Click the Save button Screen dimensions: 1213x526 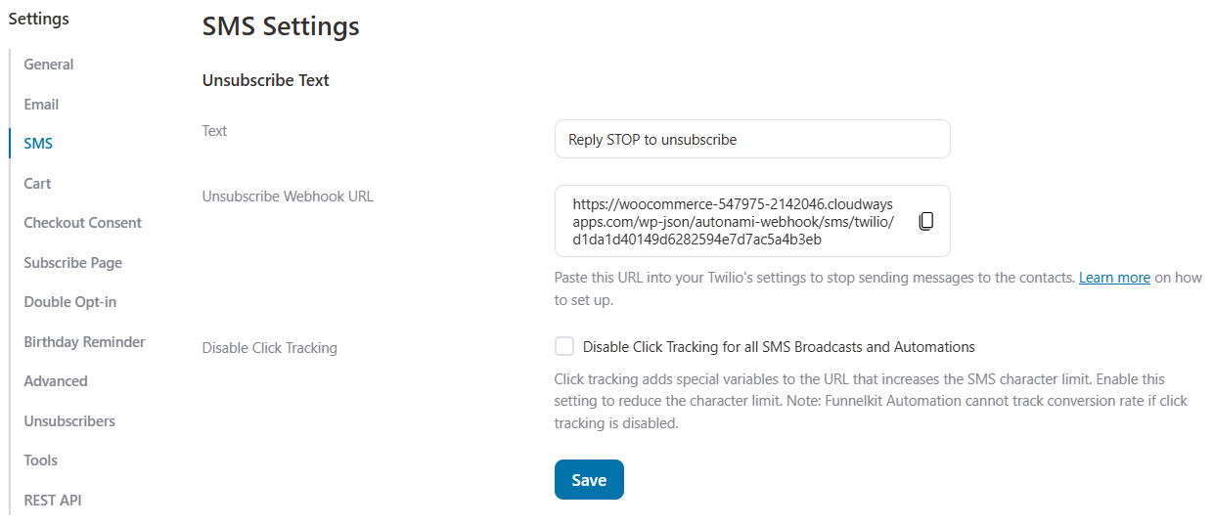pos(589,479)
